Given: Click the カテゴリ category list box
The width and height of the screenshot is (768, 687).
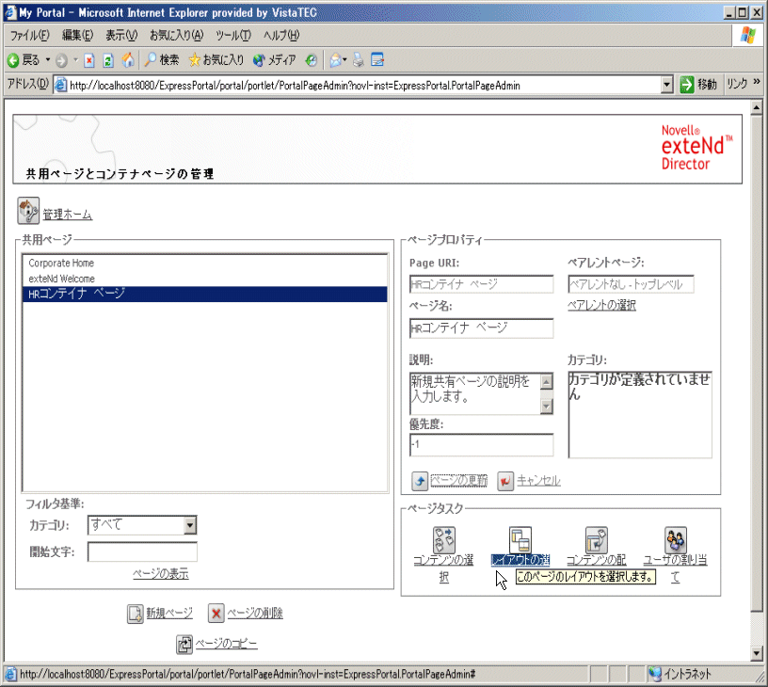Looking at the screenshot, I should (x=640, y=415).
